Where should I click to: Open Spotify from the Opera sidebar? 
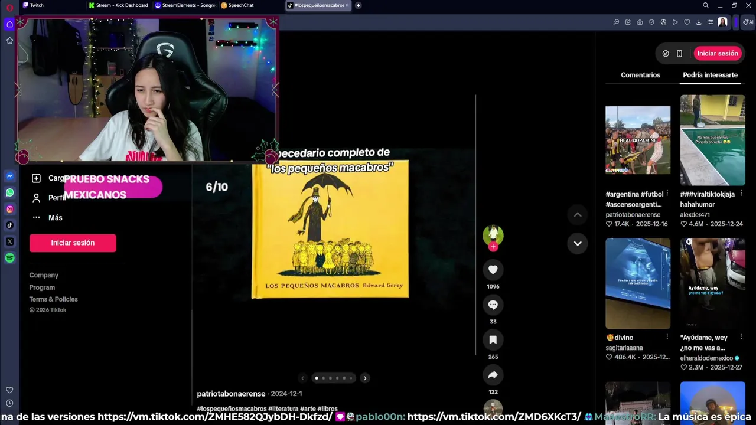(9, 258)
